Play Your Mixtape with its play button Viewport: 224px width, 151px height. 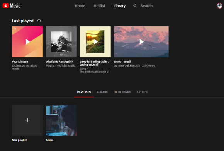click(x=27, y=42)
